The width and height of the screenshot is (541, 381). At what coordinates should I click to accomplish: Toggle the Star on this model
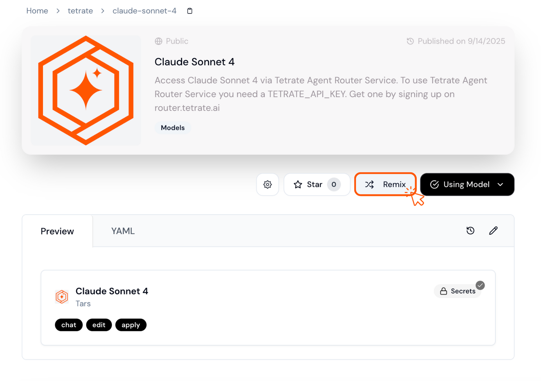[315, 184]
